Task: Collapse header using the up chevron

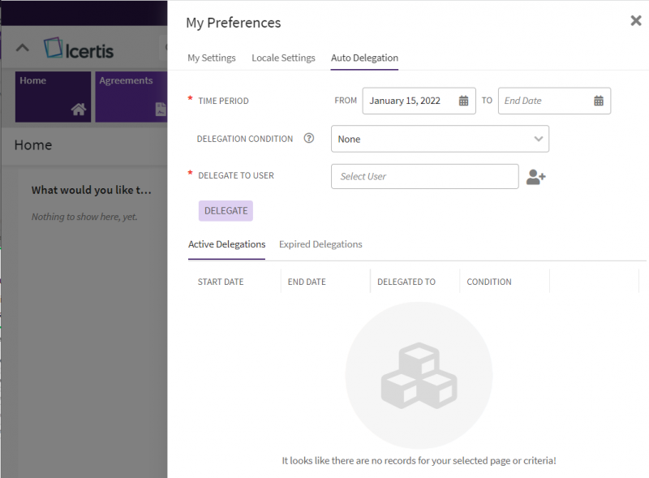Action: coord(23,48)
